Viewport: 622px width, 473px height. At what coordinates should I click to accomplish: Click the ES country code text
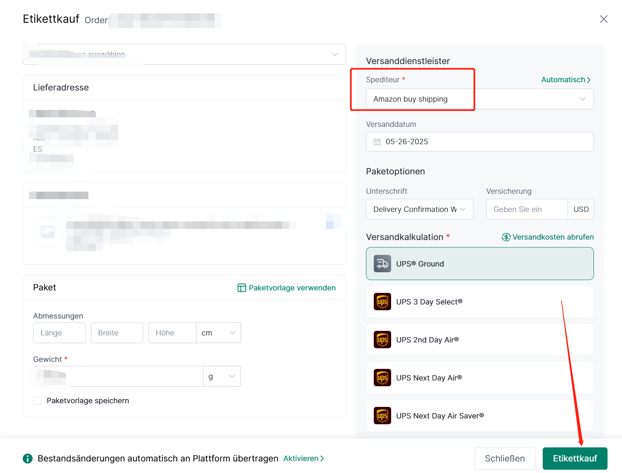point(38,149)
